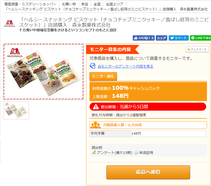Navigate to the 食品 breadcrumb category
Image resolution: width=211 pixels, height=186 pixels.
(85, 4)
